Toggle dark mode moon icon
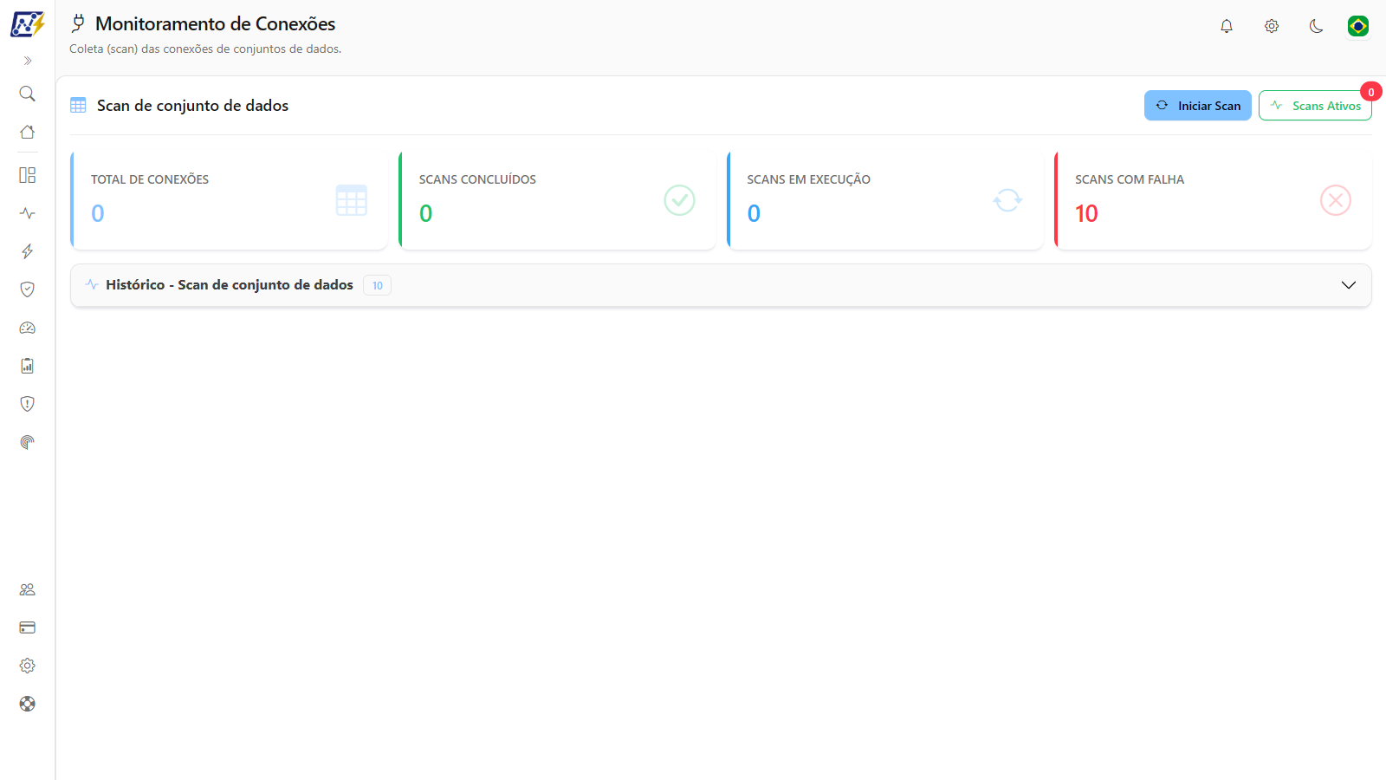1386x780 pixels. pyautogui.click(x=1317, y=26)
